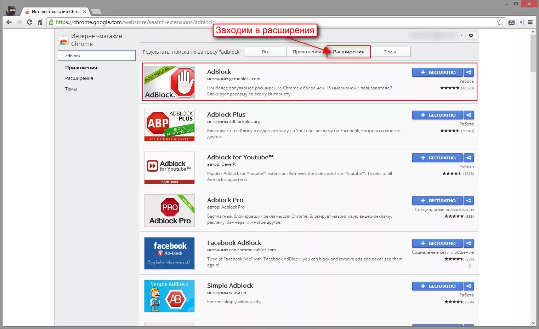The width and height of the screenshot is (539, 329).
Task: Add AdBlock with the Бесплатно button
Action: 437,72
